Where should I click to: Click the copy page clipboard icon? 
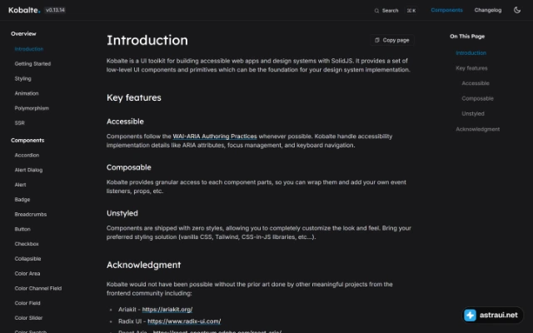tap(377, 40)
